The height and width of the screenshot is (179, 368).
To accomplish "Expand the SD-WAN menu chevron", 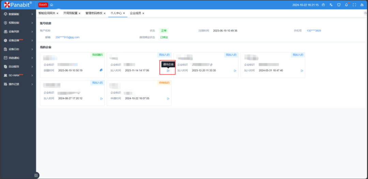I will pos(32,75).
